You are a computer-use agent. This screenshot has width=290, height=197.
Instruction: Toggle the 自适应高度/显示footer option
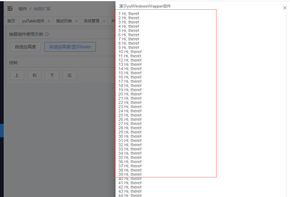(x=70, y=47)
